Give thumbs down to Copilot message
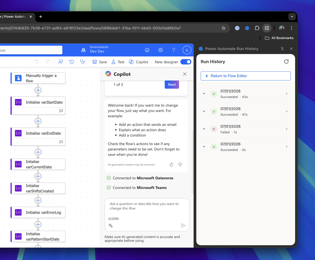 pyautogui.click(x=180, y=165)
